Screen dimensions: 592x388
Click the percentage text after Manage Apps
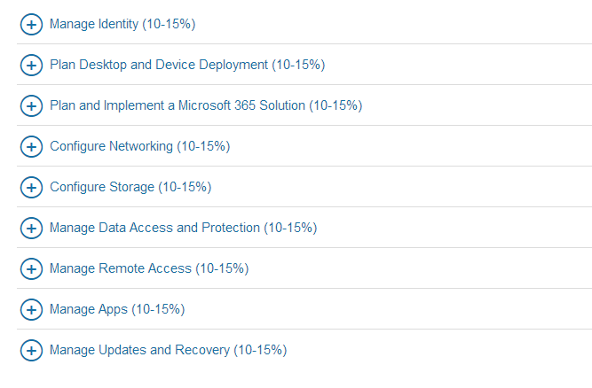pos(158,309)
